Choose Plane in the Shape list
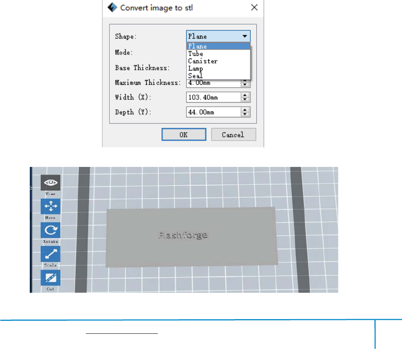Viewport: 402px width, 349px height. [x=218, y=46]
